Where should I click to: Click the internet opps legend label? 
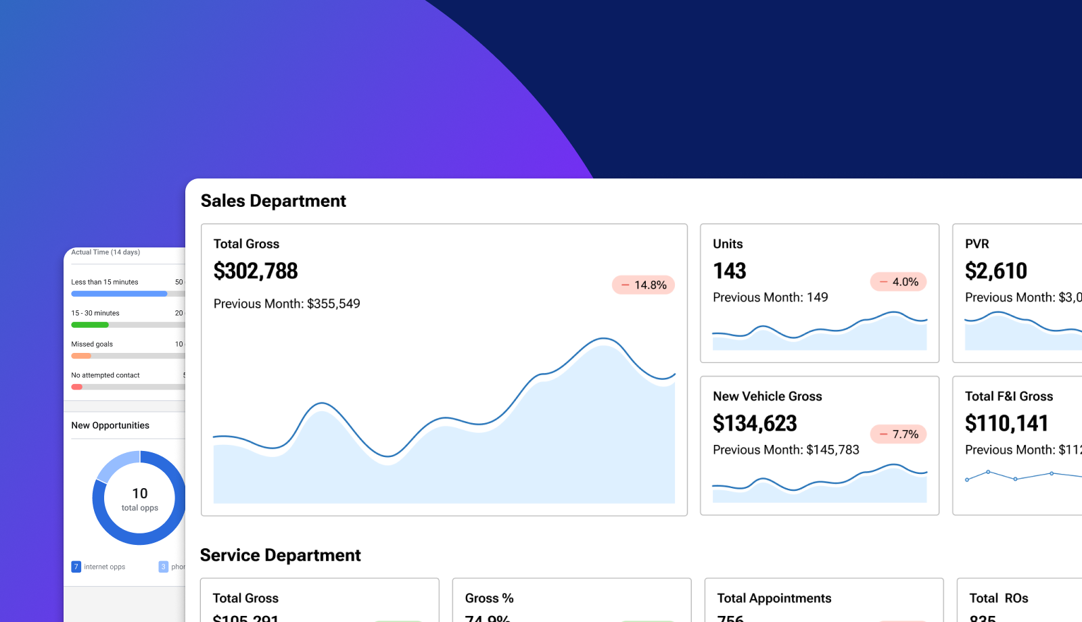tap(105, 567)
